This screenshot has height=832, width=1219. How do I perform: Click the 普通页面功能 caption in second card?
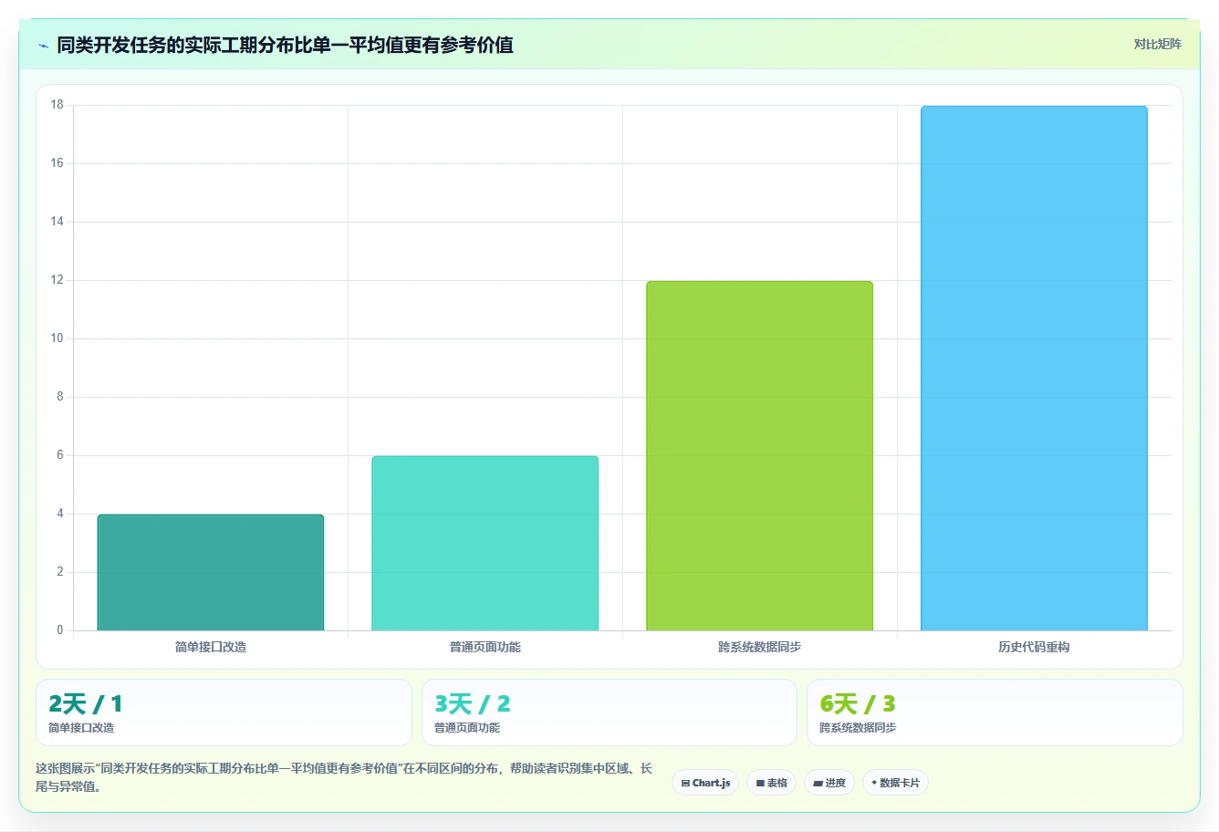[467, 728]
